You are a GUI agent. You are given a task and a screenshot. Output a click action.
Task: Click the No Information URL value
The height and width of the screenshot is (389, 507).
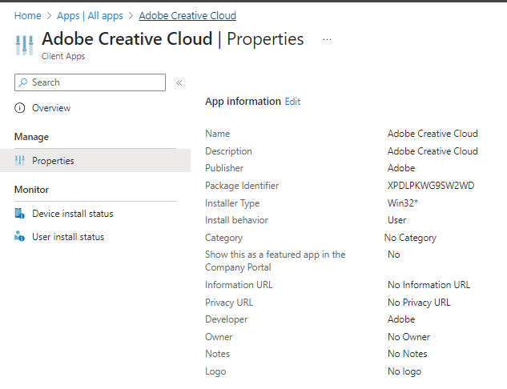(x=429, y=285)
